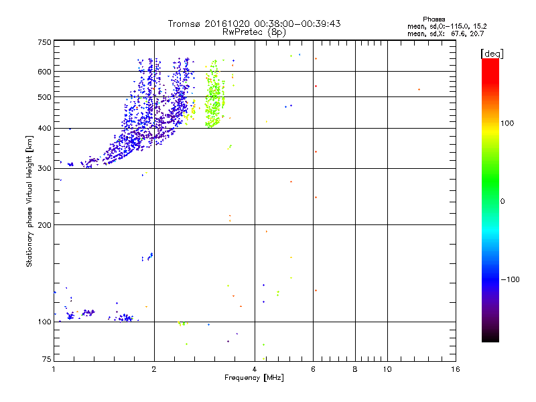Click the x-axis tick label '16'
This screenshot has height=402, width=536.
click(x=456, y=369)
